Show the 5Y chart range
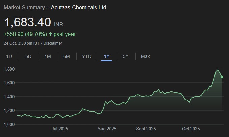 [x=126, y=56]
